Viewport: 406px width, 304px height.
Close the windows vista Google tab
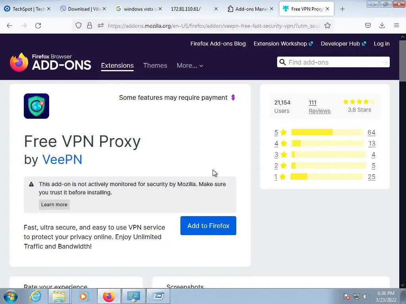160,9
